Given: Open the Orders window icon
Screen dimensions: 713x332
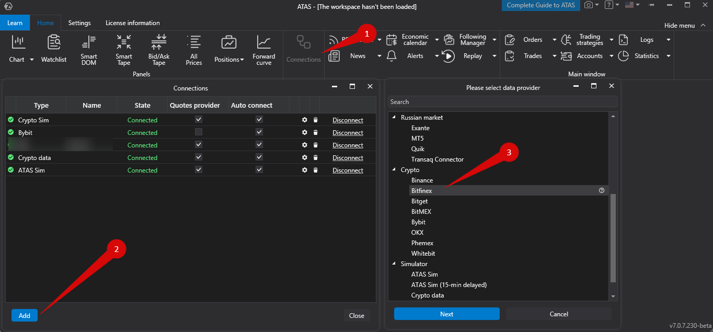Looking at the screenshot, I should 510,40.
